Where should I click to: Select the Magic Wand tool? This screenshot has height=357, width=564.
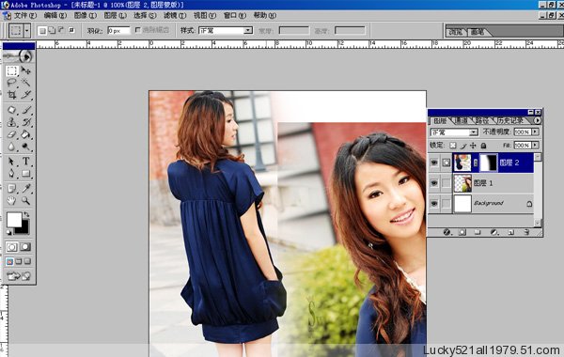tap(25, 83)
